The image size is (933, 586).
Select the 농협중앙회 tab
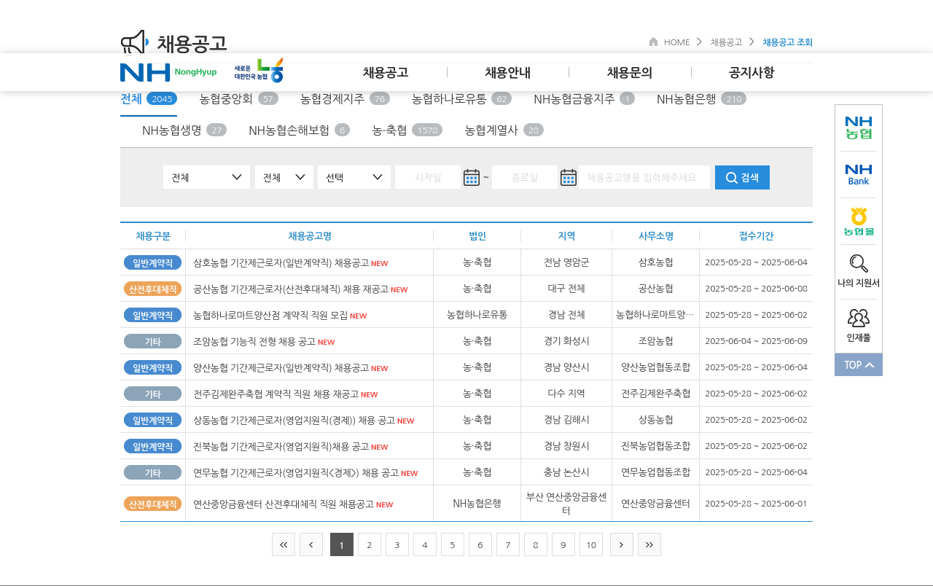coord(238,98)
